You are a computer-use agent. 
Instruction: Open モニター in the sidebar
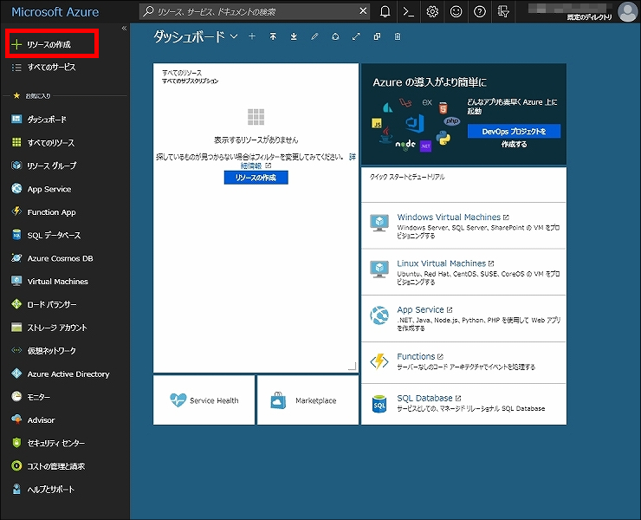click(x=31, y=397)
